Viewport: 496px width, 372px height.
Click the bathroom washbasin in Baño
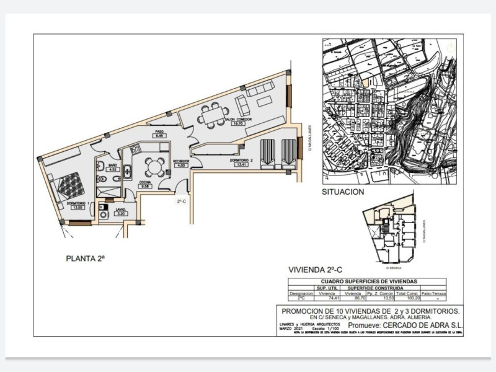tap(100, 165)
